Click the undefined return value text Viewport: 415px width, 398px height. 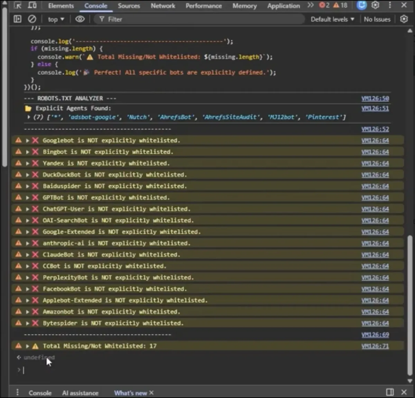[39, 358]
